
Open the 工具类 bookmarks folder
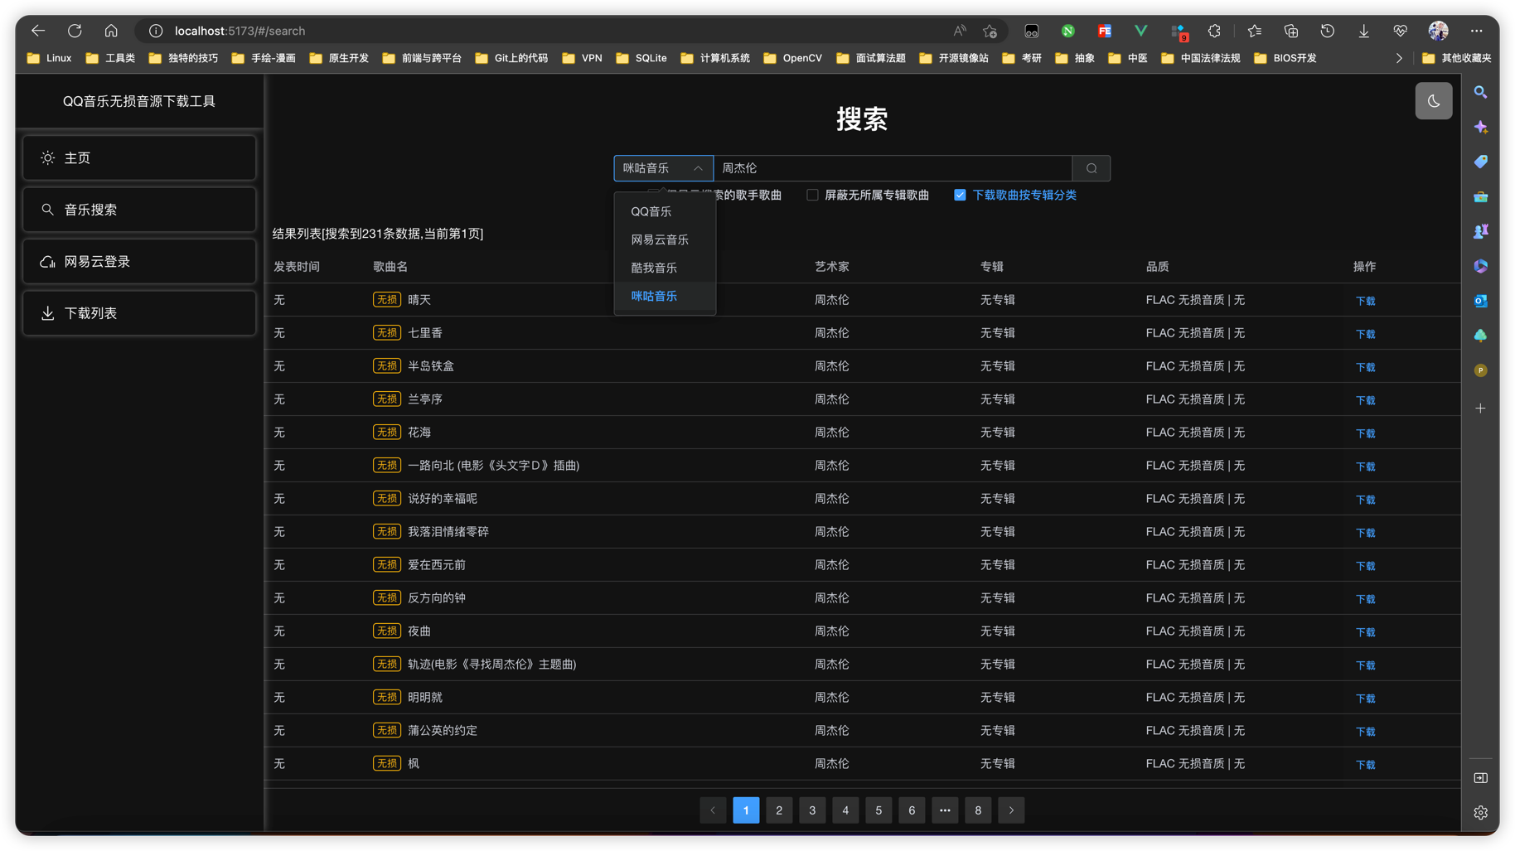pos(110,58)
